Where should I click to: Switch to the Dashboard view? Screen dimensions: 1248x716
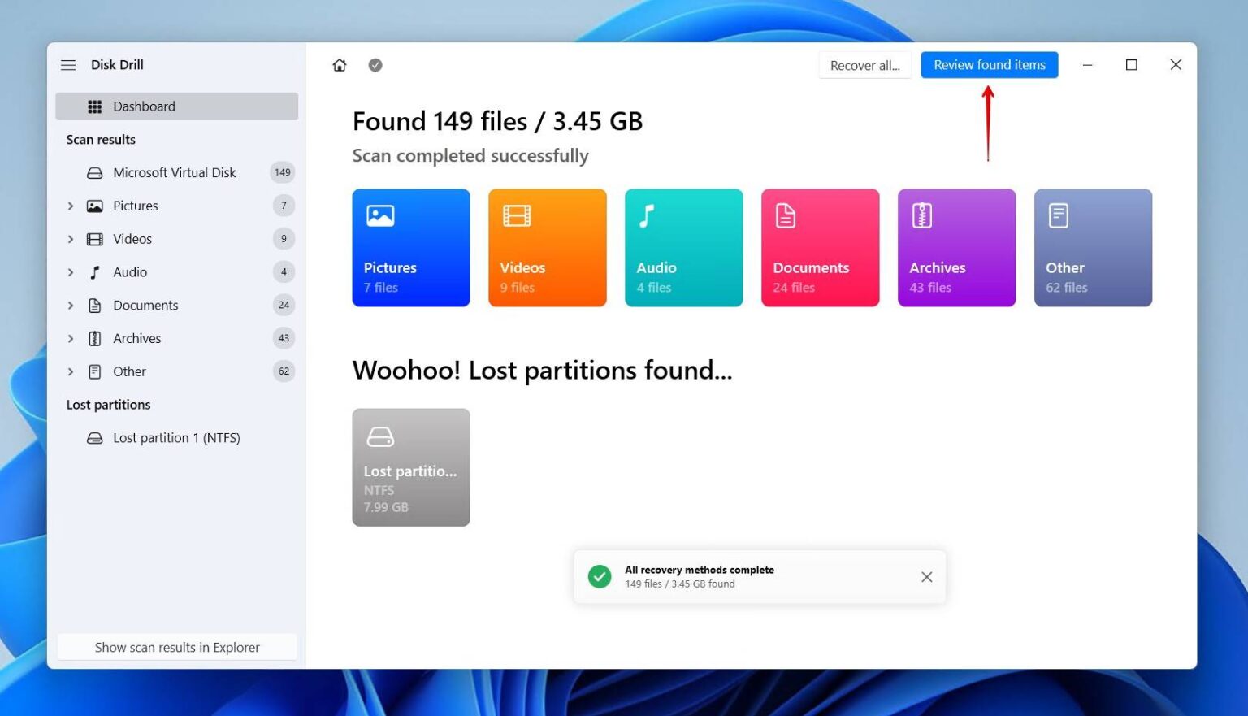pyautogui.click(x=144, y=106)
